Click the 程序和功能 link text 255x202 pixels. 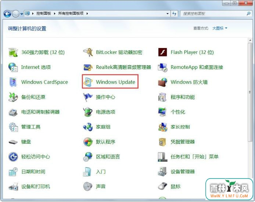pos(183,97)
